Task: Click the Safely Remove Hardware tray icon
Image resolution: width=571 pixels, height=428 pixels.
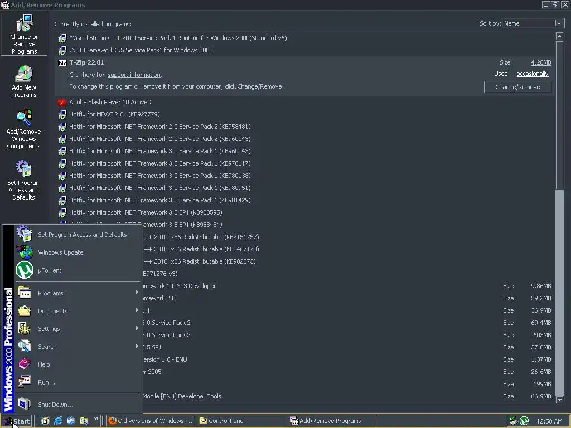Action: tap(513, 421)
